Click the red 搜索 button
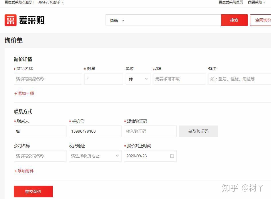Screen dimensions: 271x199 (x=234, y=20)
